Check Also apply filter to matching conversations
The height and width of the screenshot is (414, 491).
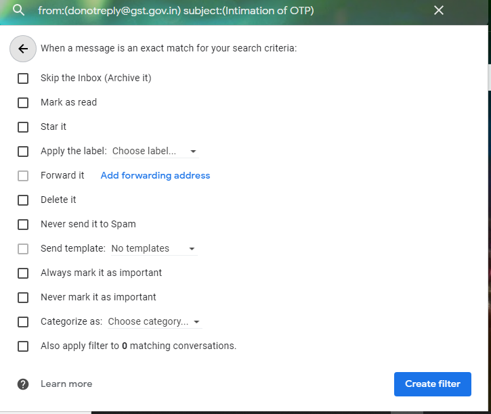(23, 346)
